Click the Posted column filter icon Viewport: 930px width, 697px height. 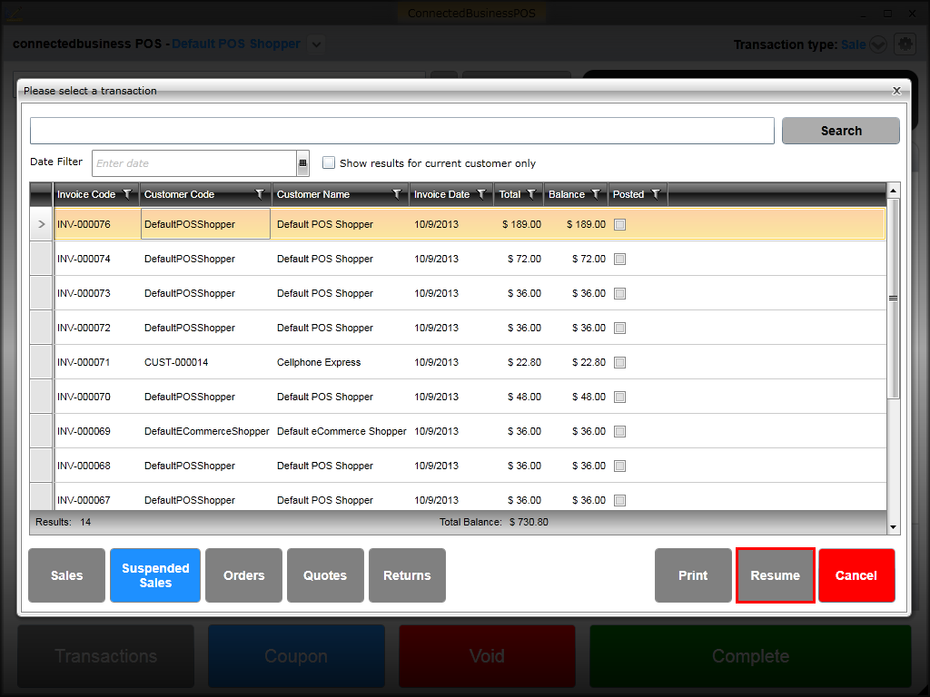pos(655,194)
